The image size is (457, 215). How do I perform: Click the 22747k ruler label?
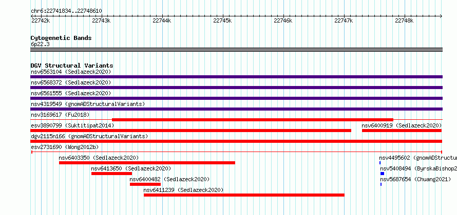coord(344,20)
